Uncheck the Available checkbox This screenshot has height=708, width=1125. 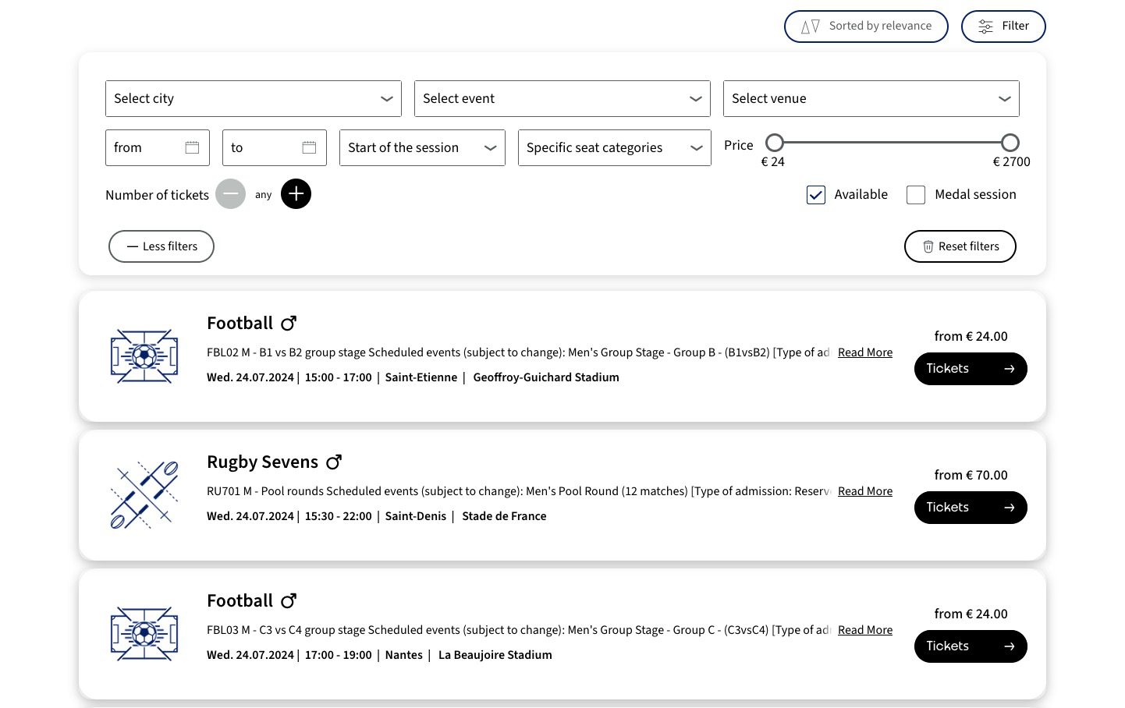click(x=816, y=195)
